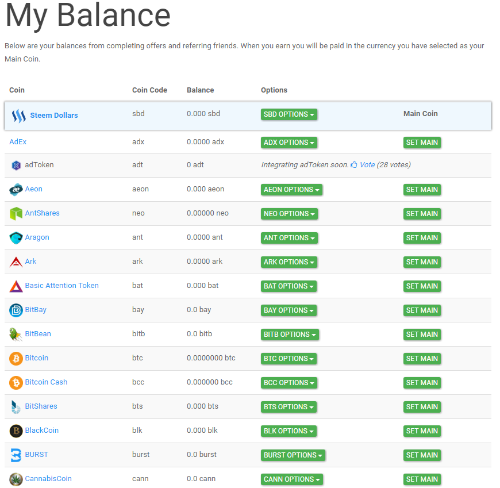
Task: Click the AntShares green cube icon
Action: [16, 214]
